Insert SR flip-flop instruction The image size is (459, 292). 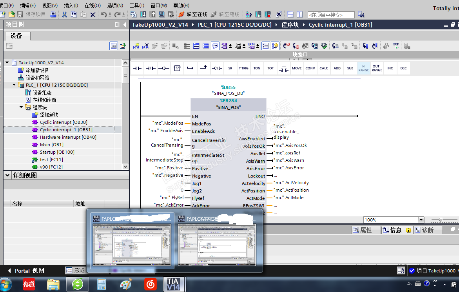[x=230, y=68]
